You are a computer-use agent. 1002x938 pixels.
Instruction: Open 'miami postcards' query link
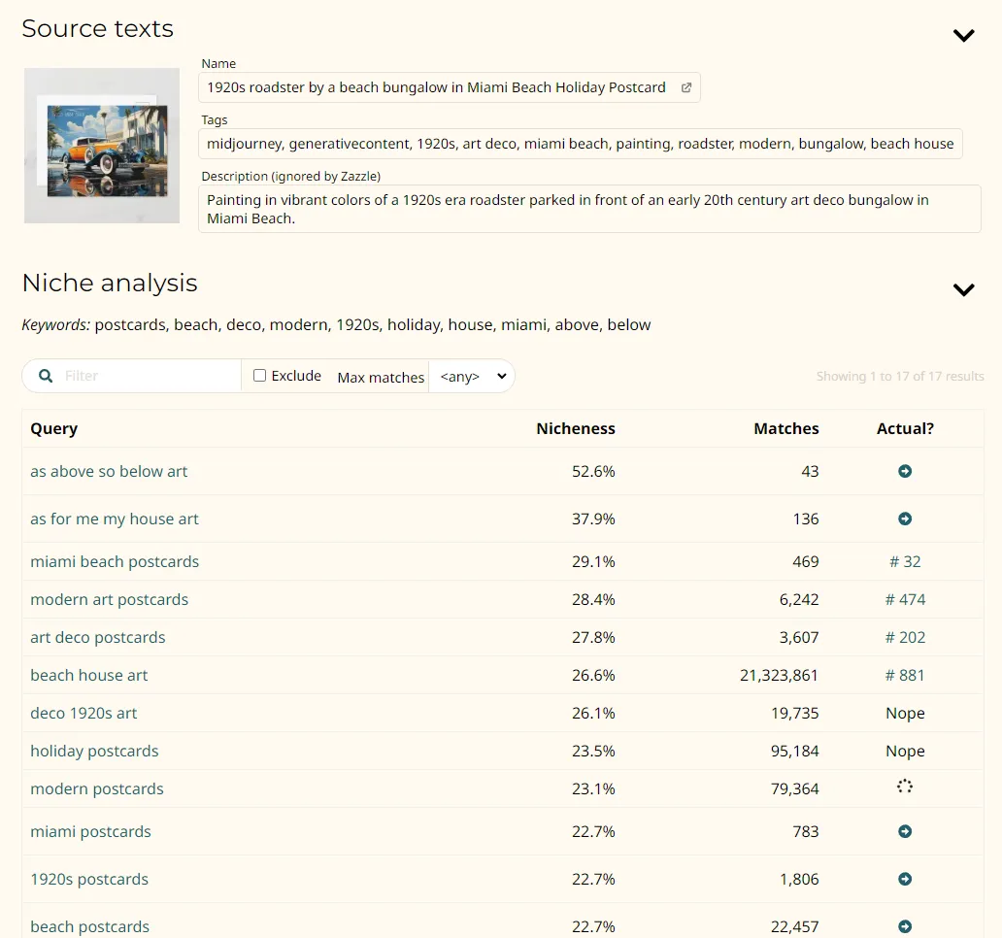90,831
